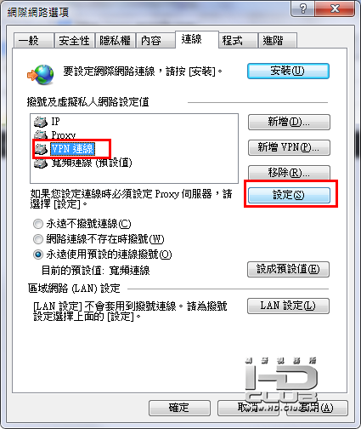Click the globe connection wizard icon
361x429 pixels.
tap(41, 75)
